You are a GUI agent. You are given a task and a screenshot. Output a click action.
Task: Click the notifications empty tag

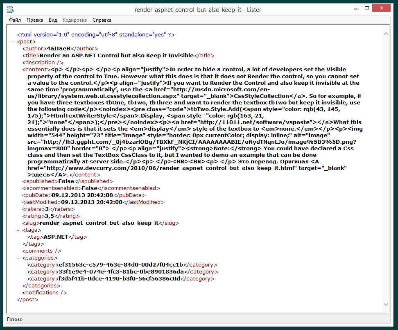(44, 293)
